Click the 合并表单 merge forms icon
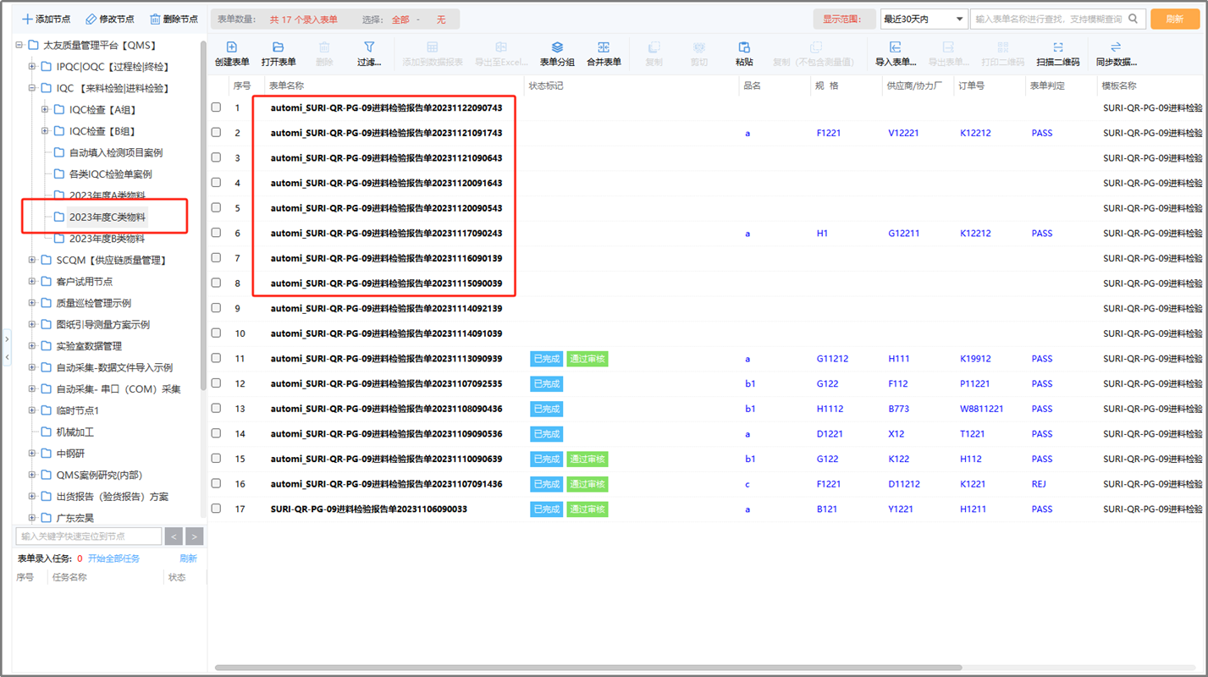This screenshot has height=677, width=1208. (x=603, y=48)
